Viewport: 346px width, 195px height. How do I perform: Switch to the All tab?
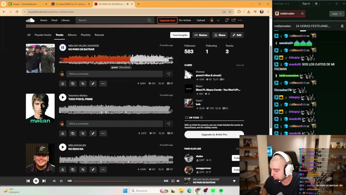coord(29,35)
